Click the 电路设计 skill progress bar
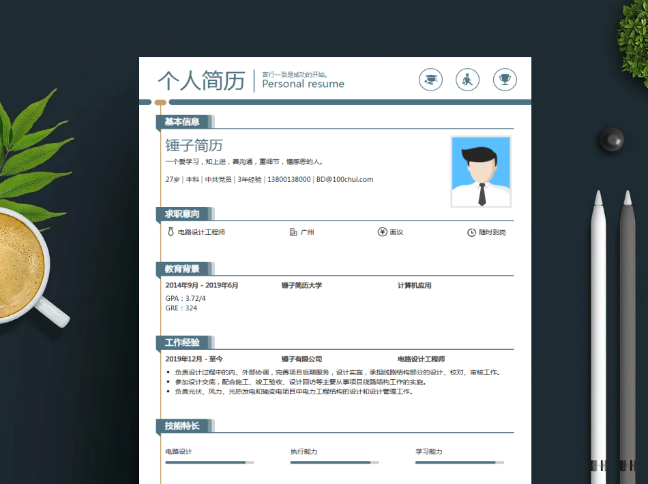The width and height of the screenshot is (648, 484). (209, 463)
